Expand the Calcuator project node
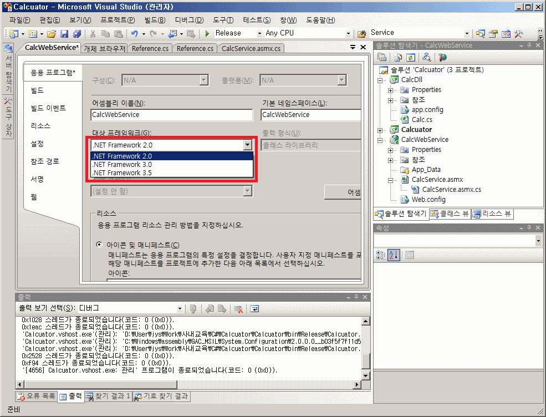The image size is (546, 417). tap(380, 130)
